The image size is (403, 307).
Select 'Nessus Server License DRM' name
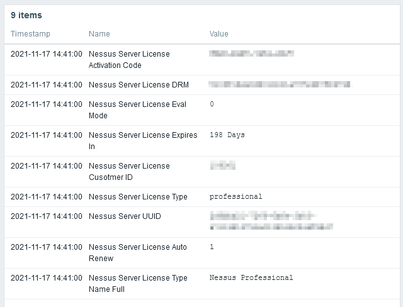(139, 85)
